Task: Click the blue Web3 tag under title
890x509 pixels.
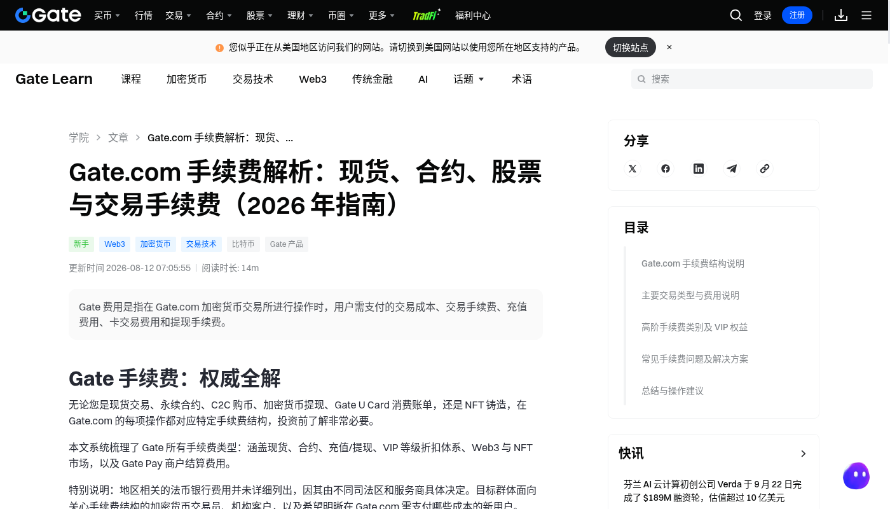Action: click(115, 244)
